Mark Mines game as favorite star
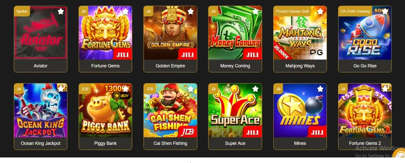 pos(320,89)
